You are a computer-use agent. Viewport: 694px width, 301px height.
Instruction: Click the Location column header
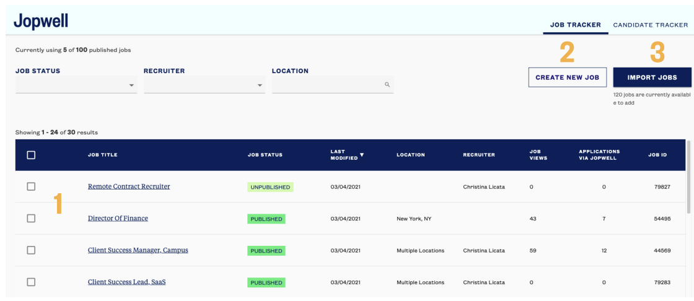tap(411, 155)
